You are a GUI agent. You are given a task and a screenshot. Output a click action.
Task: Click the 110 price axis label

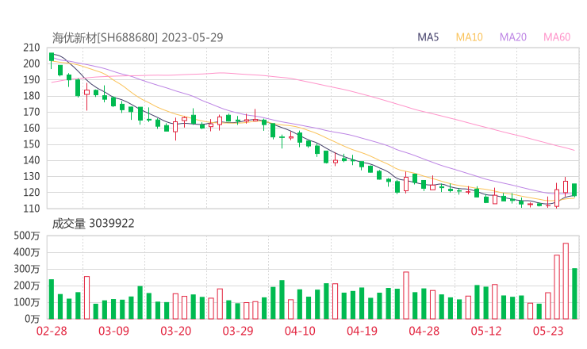(32, 209)
